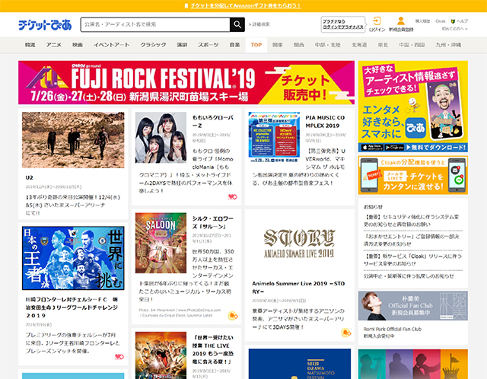Image resolution: width=487 pixels, height=379 pixels.
Task: Open the STORY Animelo Summer Live logo image
Action: 300,244
